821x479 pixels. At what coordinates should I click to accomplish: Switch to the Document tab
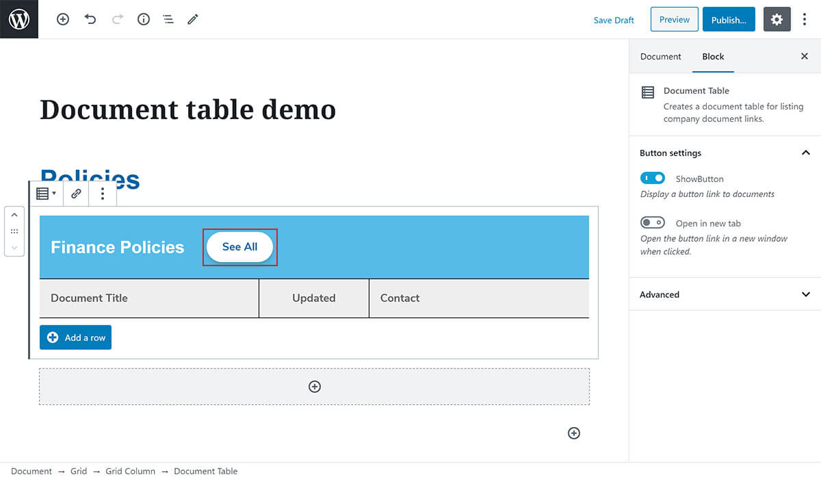tap(660, 57)
